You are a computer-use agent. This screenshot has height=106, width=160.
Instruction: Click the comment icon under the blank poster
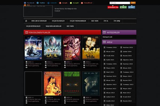click(26, 101)
